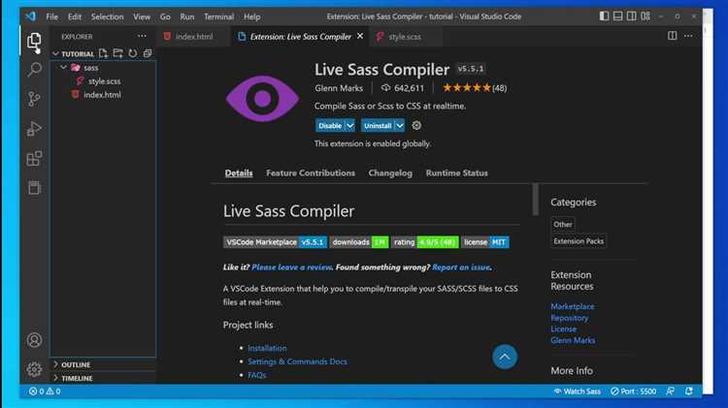Open extension settings gear next to Uninstall

(416, 125)
